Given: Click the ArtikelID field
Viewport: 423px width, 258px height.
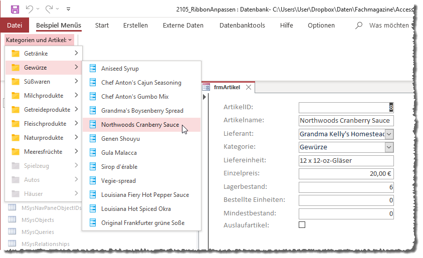Looking at the screenshot, I should (x=346, y=107).
